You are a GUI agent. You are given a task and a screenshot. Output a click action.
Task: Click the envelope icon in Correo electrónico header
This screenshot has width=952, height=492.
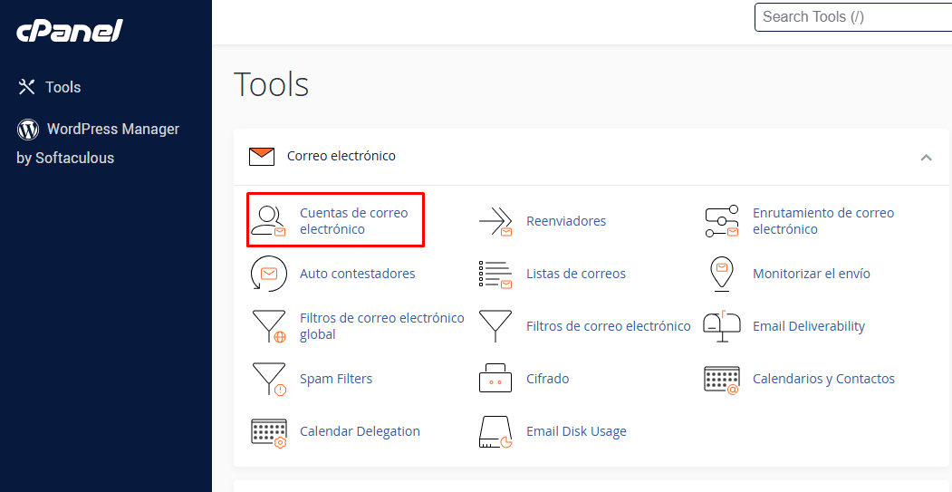point(262,156)
